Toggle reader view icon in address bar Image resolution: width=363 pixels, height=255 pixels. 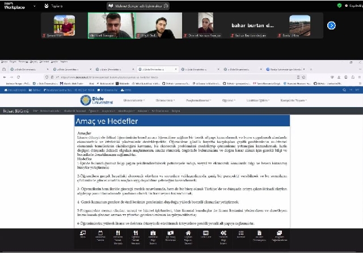298,77
